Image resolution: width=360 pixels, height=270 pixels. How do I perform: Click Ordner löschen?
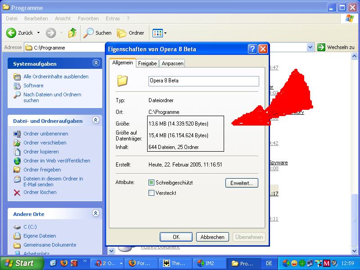tap(40, 192)
